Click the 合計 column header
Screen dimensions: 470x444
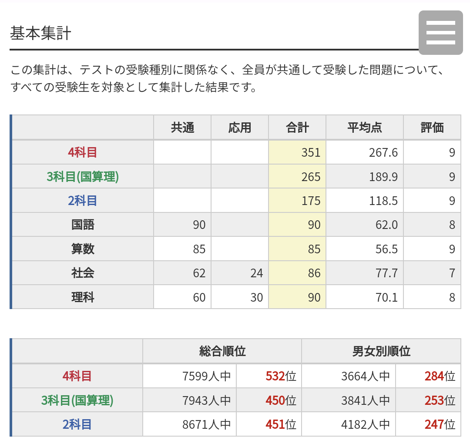pyautogui.click(x=297, y=127)
